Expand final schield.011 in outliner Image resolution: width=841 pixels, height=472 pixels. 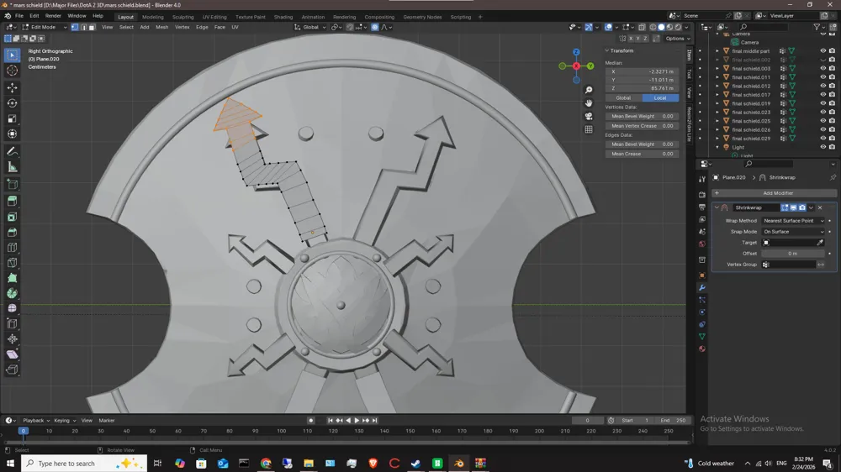pyautogui.click(x=717, y=77)
